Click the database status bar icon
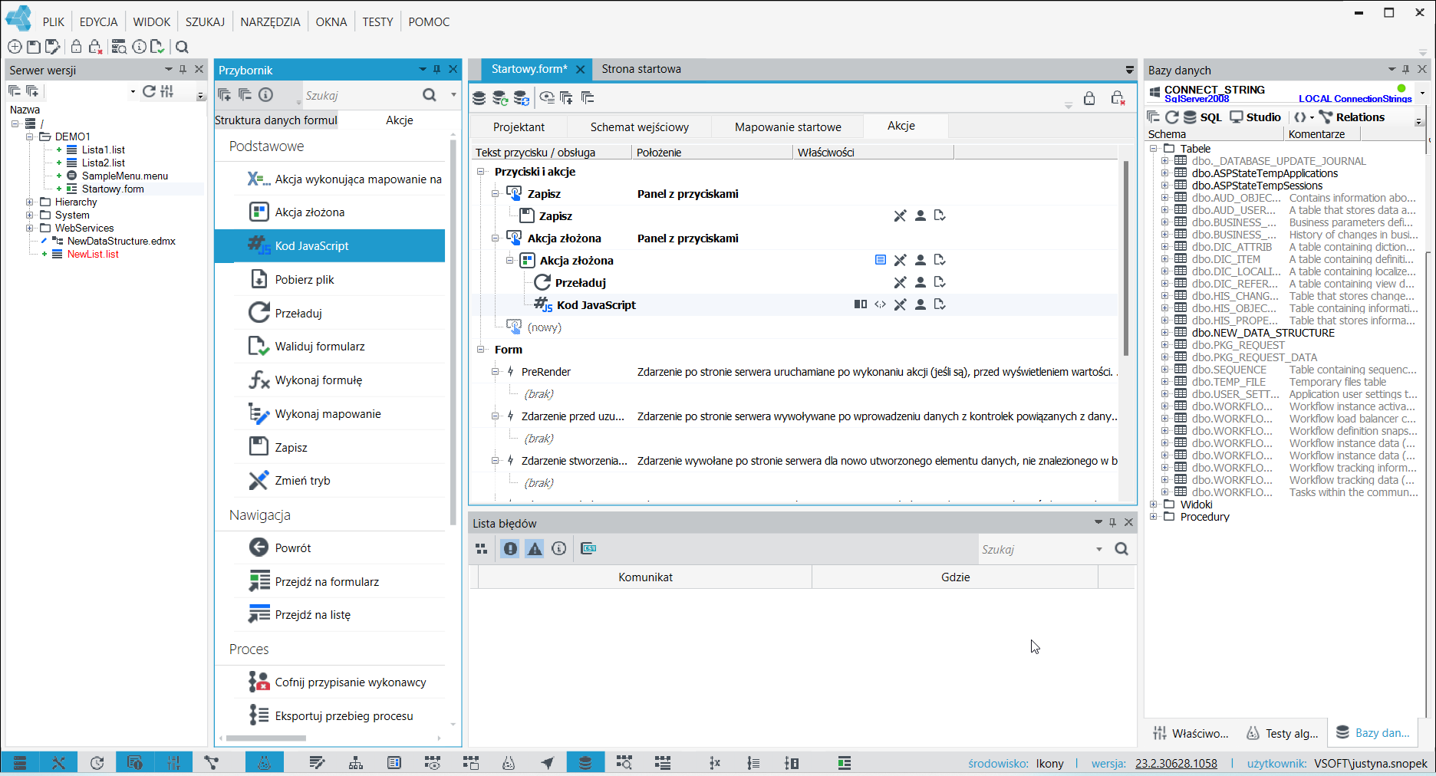This screenshot has width=1436, height=776. click(x=585, y=763)
